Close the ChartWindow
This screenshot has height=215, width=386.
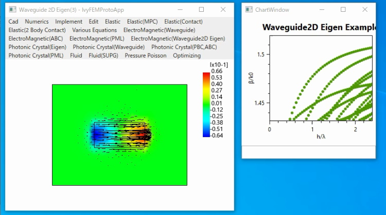365,10
